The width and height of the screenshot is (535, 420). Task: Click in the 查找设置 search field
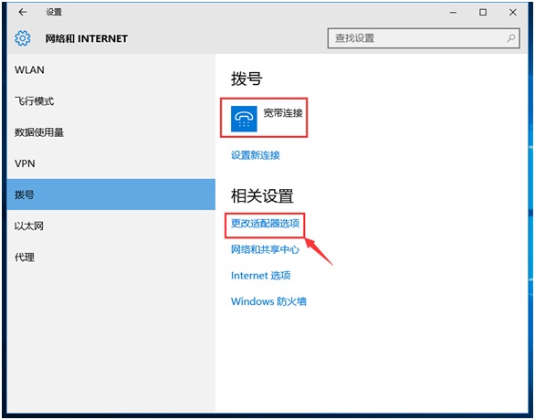tap(424, 37)
